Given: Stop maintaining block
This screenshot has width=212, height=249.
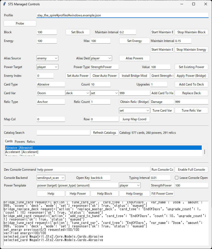Looking at the screenshot, I should point(191,32).
